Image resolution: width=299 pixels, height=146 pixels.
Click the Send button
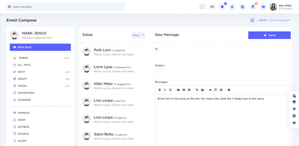coord(269,35)
